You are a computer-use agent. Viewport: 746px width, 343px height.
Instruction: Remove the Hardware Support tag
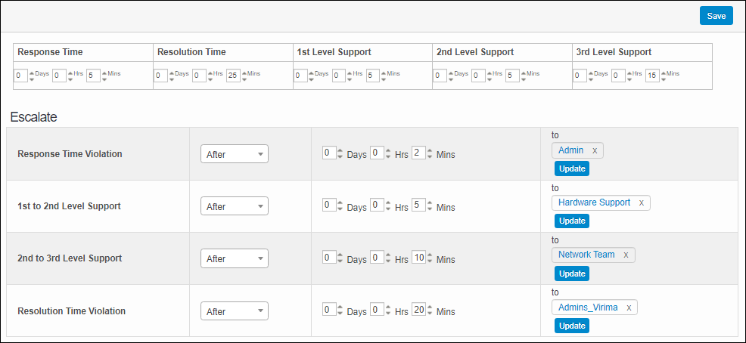tap(642, 202)
